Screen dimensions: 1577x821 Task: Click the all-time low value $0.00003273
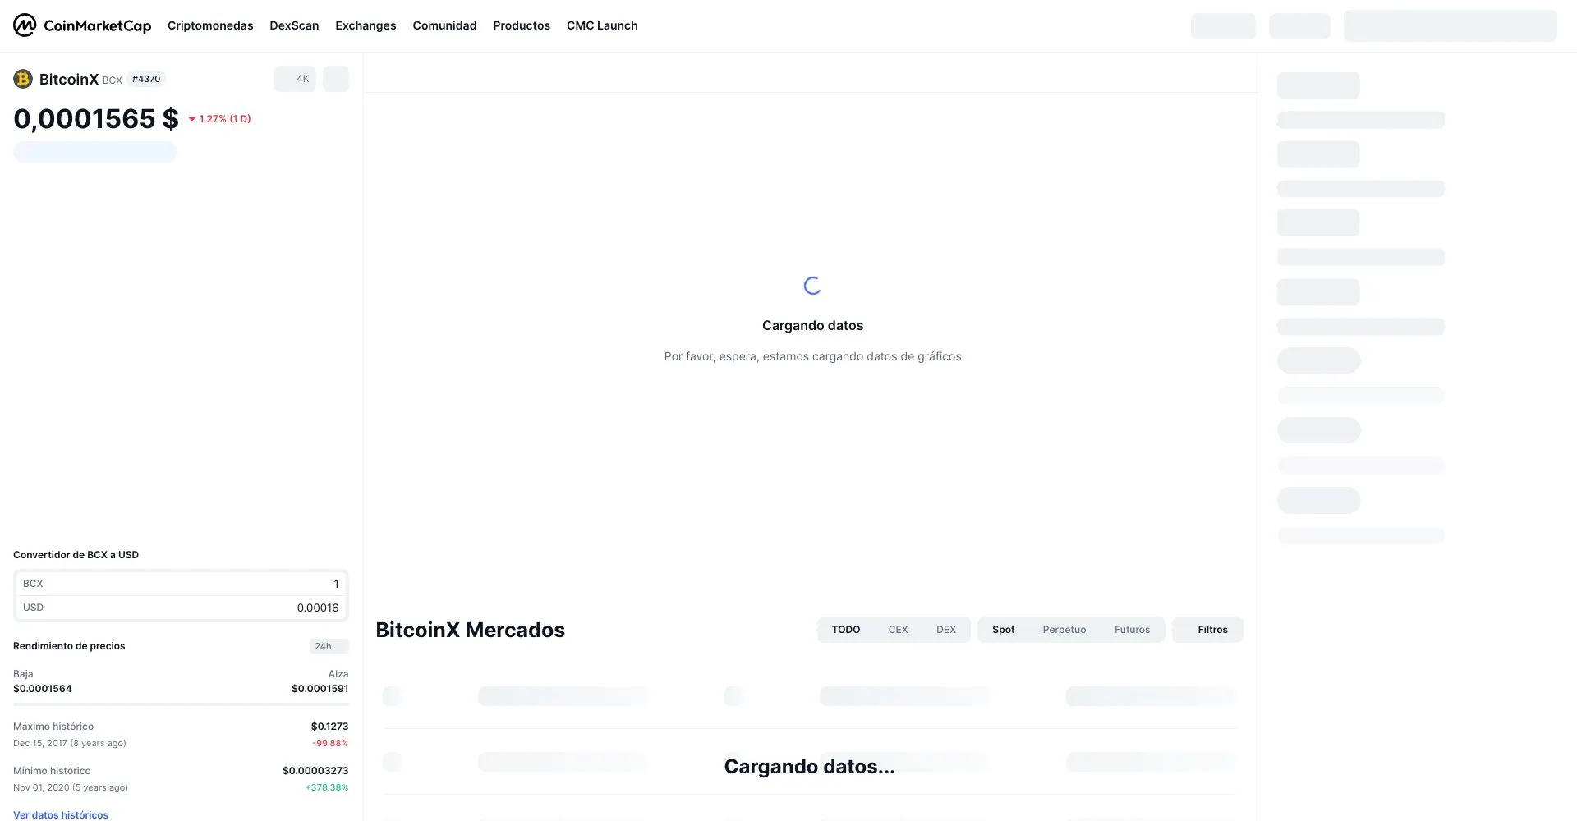(315, 771)
